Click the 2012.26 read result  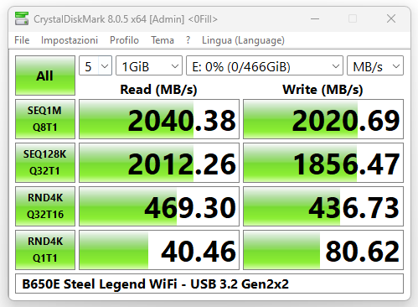point(159,163)
